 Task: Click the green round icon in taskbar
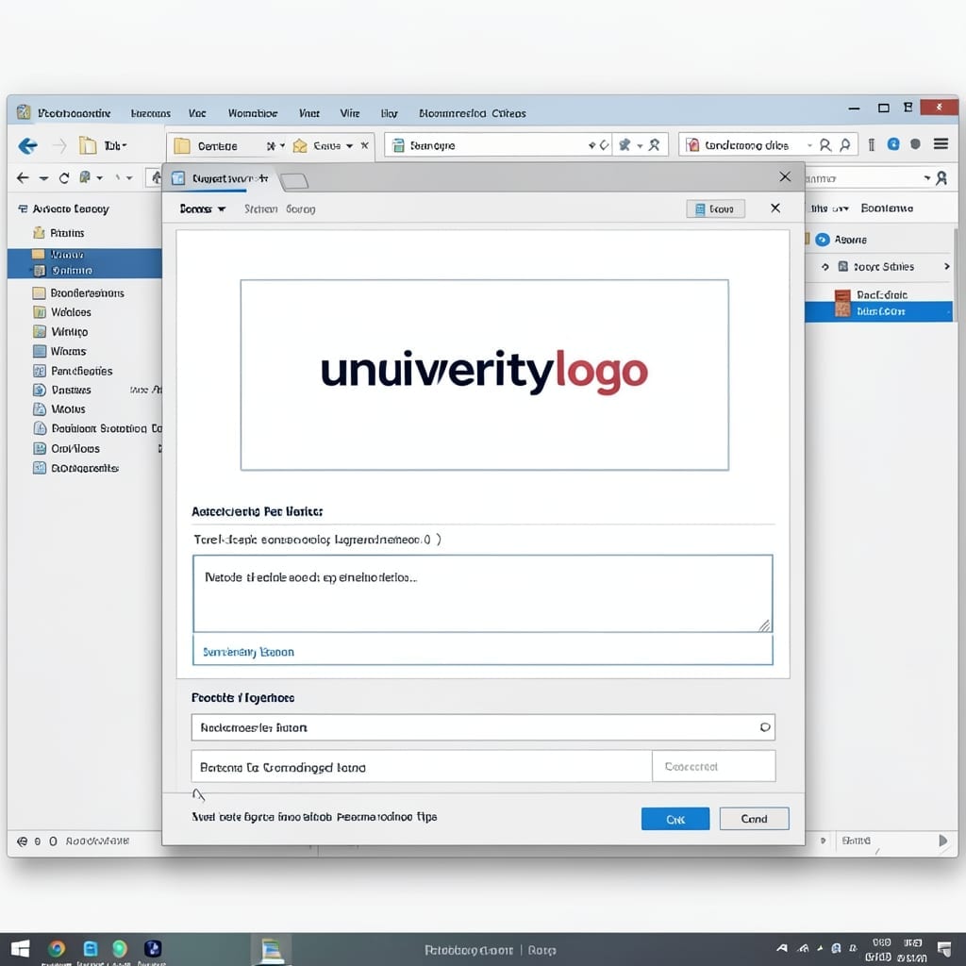point(120,949)
